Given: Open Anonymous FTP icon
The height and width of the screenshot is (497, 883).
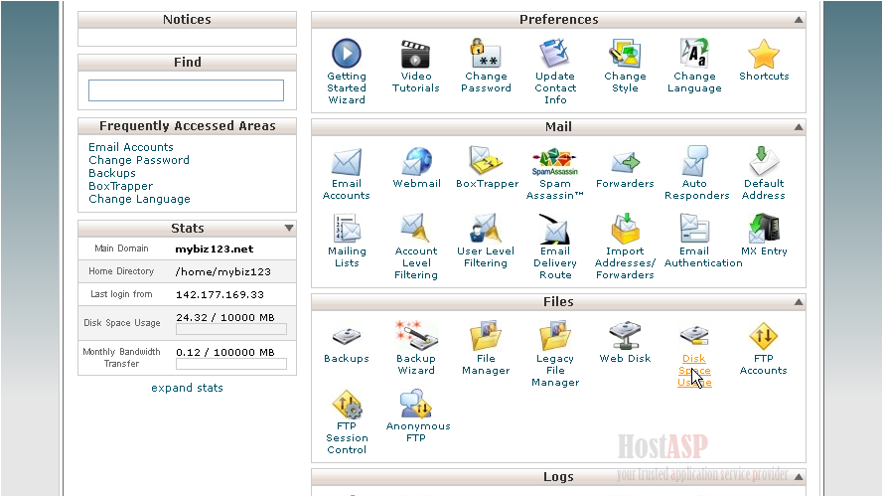Looking at the screenshot, I should 417,405.
